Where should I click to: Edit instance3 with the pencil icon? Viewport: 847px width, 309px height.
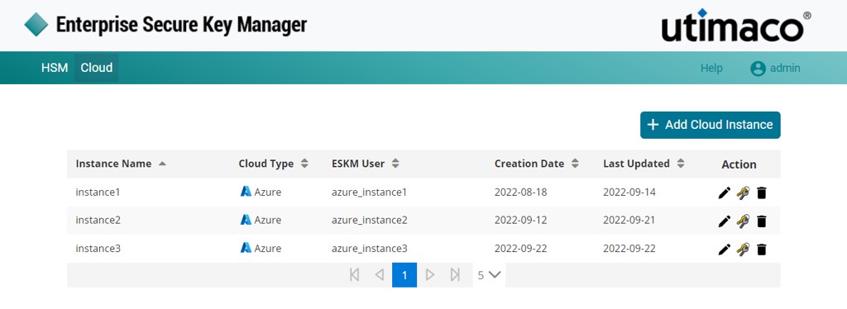click(x=725, y=249)
